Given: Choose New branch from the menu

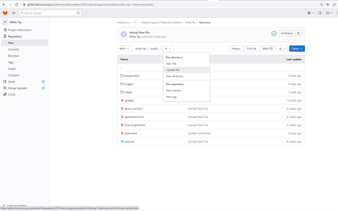Looking at the screenshot, I should coord(186,90).
